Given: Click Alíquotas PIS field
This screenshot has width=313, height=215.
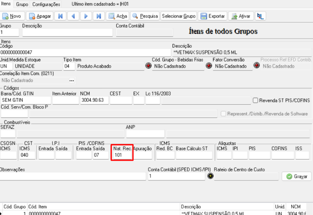Looking at the screenshot, I should [259, 155].
